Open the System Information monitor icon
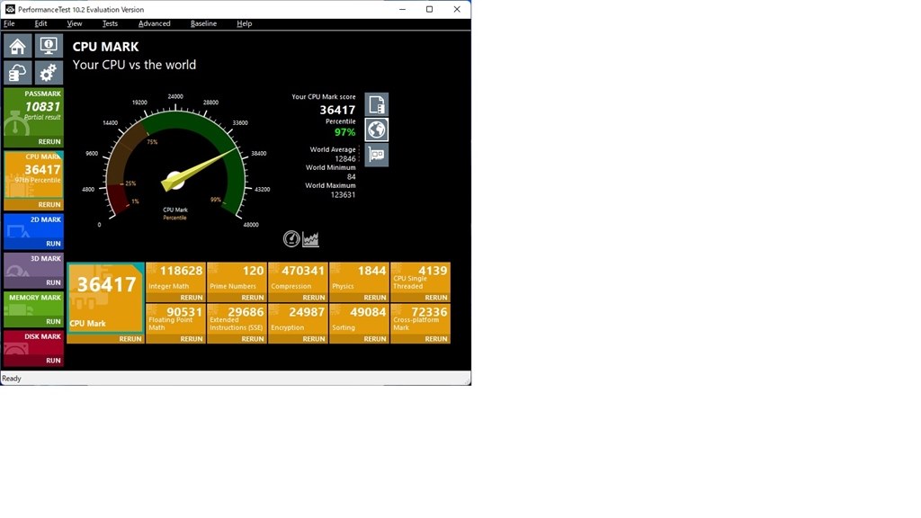Screen dimensions: 921x518 click(49, 46)
